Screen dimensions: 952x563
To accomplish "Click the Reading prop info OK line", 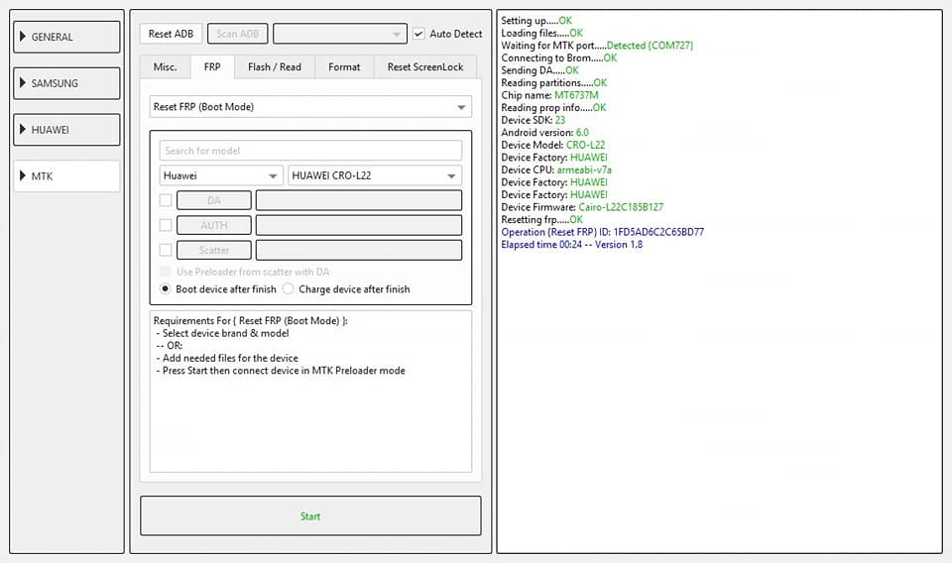I will pyautogui.click(x=553, y=107).
